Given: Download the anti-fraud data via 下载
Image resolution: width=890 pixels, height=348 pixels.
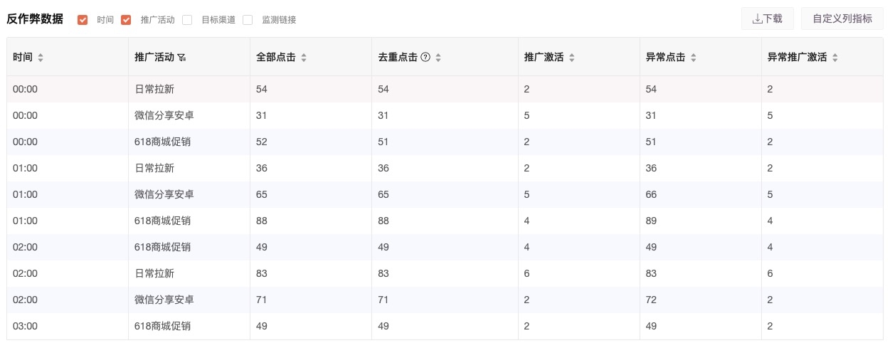Looking at the screenshot, I should point(767,19).
